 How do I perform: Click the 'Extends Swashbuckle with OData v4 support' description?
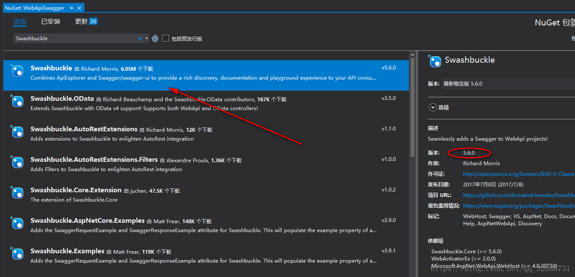coord(144,108)
